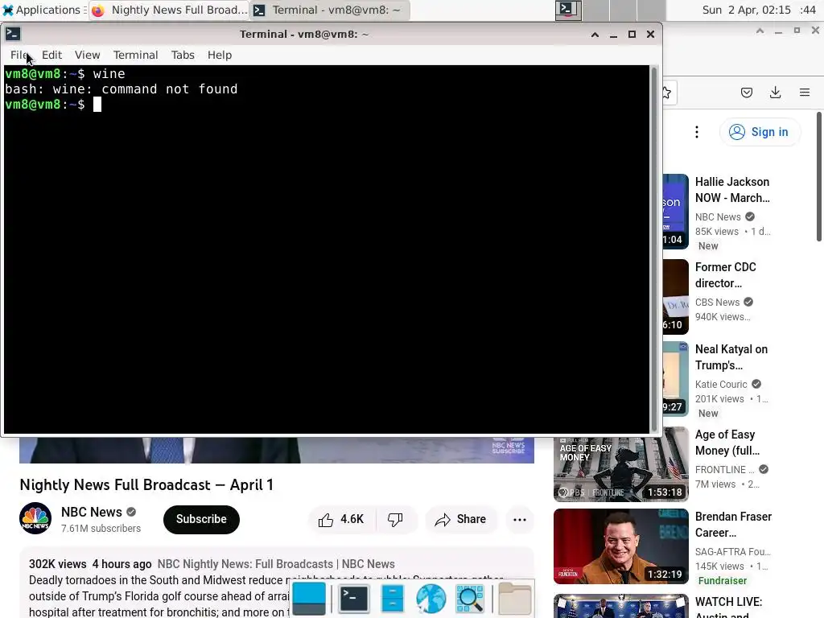The height and width of the screenshot is (618, 824).
Task: Open the Help menu in Terminal
Action: 220,55
